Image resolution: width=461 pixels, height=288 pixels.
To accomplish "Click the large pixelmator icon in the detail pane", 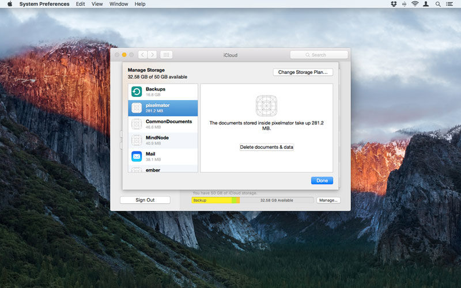I will pos(266,105).
